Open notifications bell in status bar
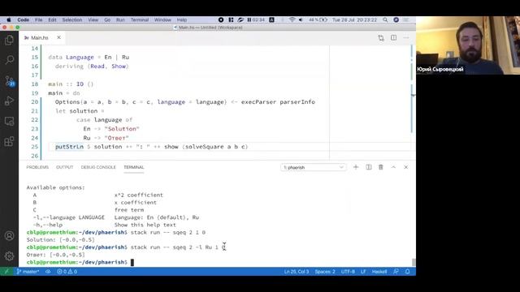 pos(408,272)
